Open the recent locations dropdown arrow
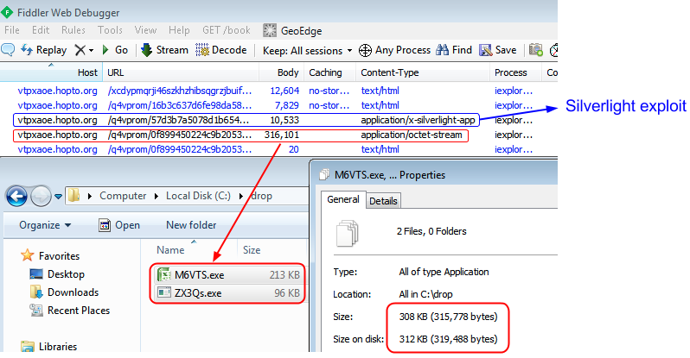The height and width of the screenshot is (358, 690). [59, 197]
